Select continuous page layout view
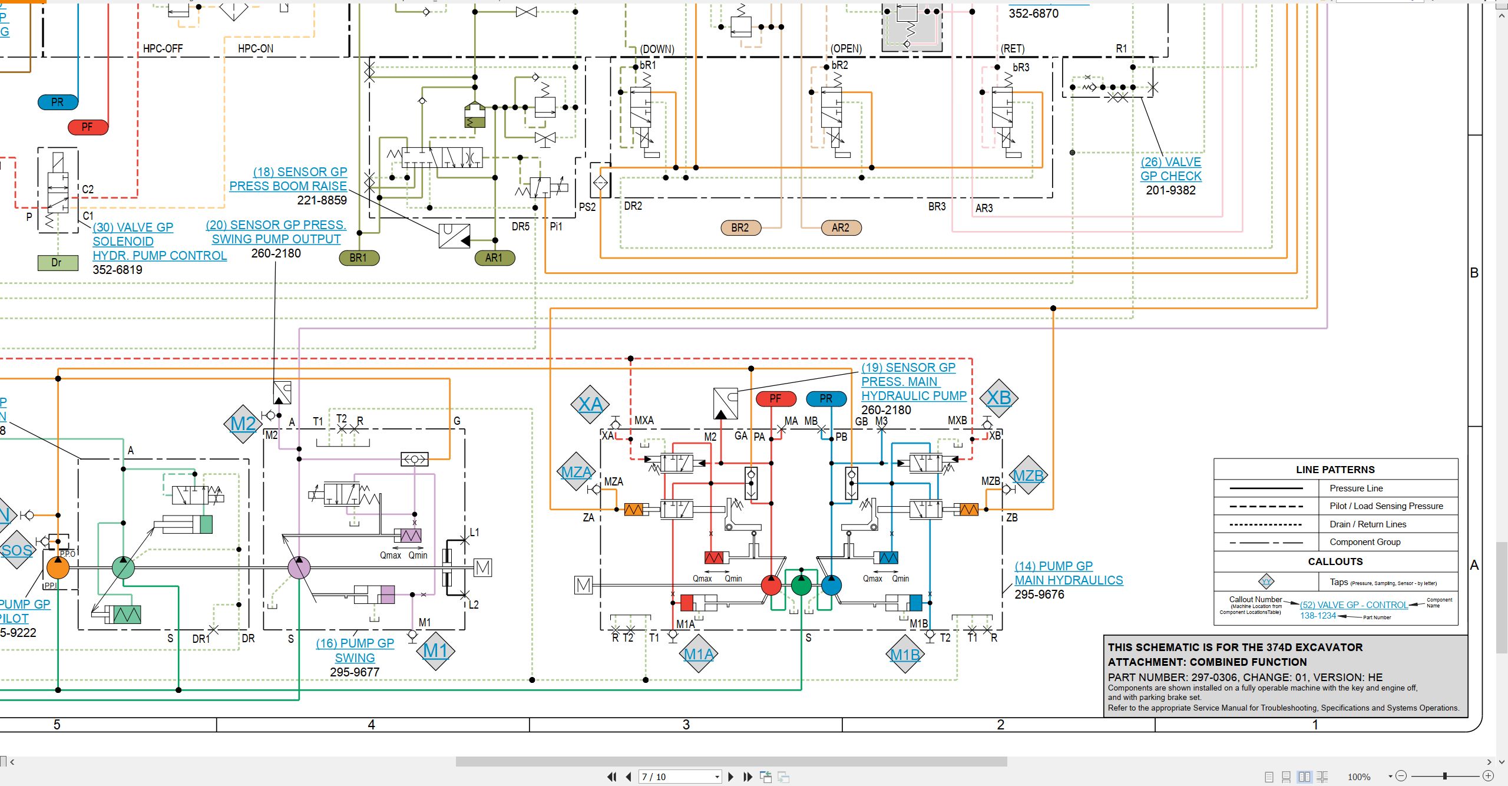This screenshot has height=786, width=1508. (1287, 777)
